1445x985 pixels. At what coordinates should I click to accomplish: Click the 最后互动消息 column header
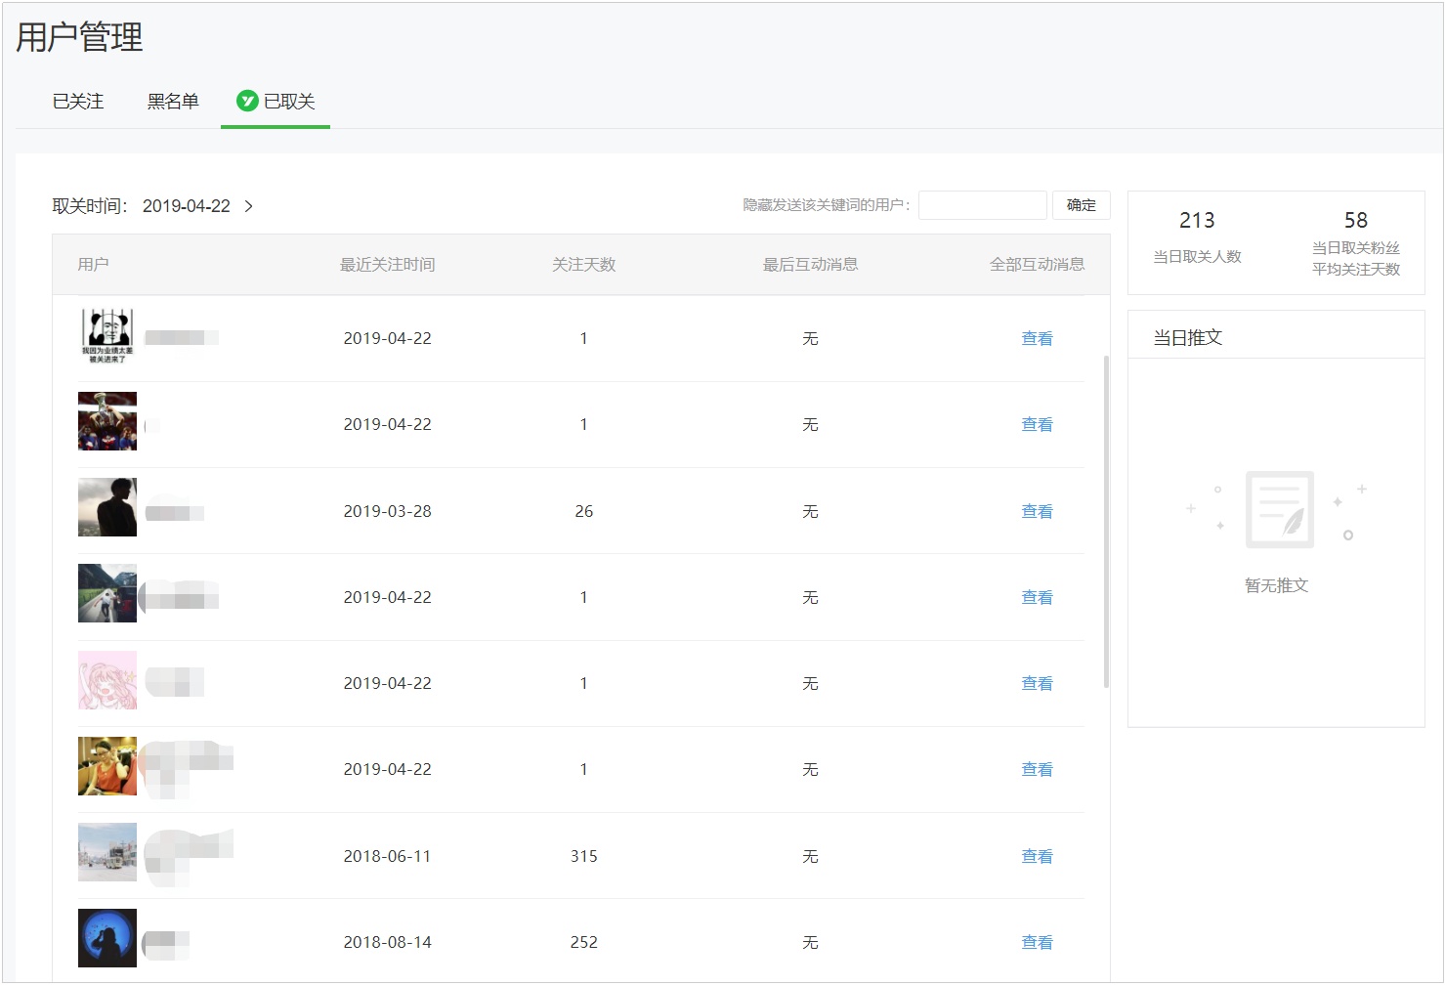pyautogui.click(x=809, y=264)
